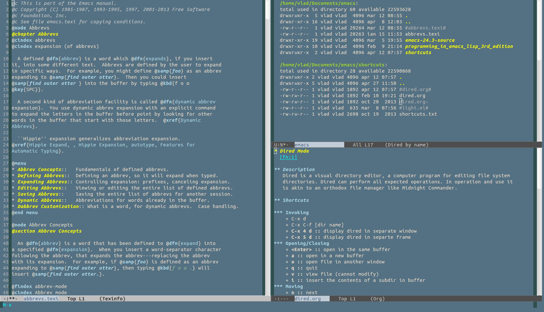The height and width of the screenshot is (312, 544).
Task: Select #light.el# file in dired
Action: [x=414, y=108]
